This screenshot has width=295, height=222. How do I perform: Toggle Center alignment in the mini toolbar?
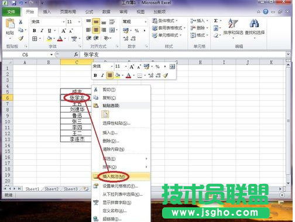pyautogui.click(x=110, y=76)
